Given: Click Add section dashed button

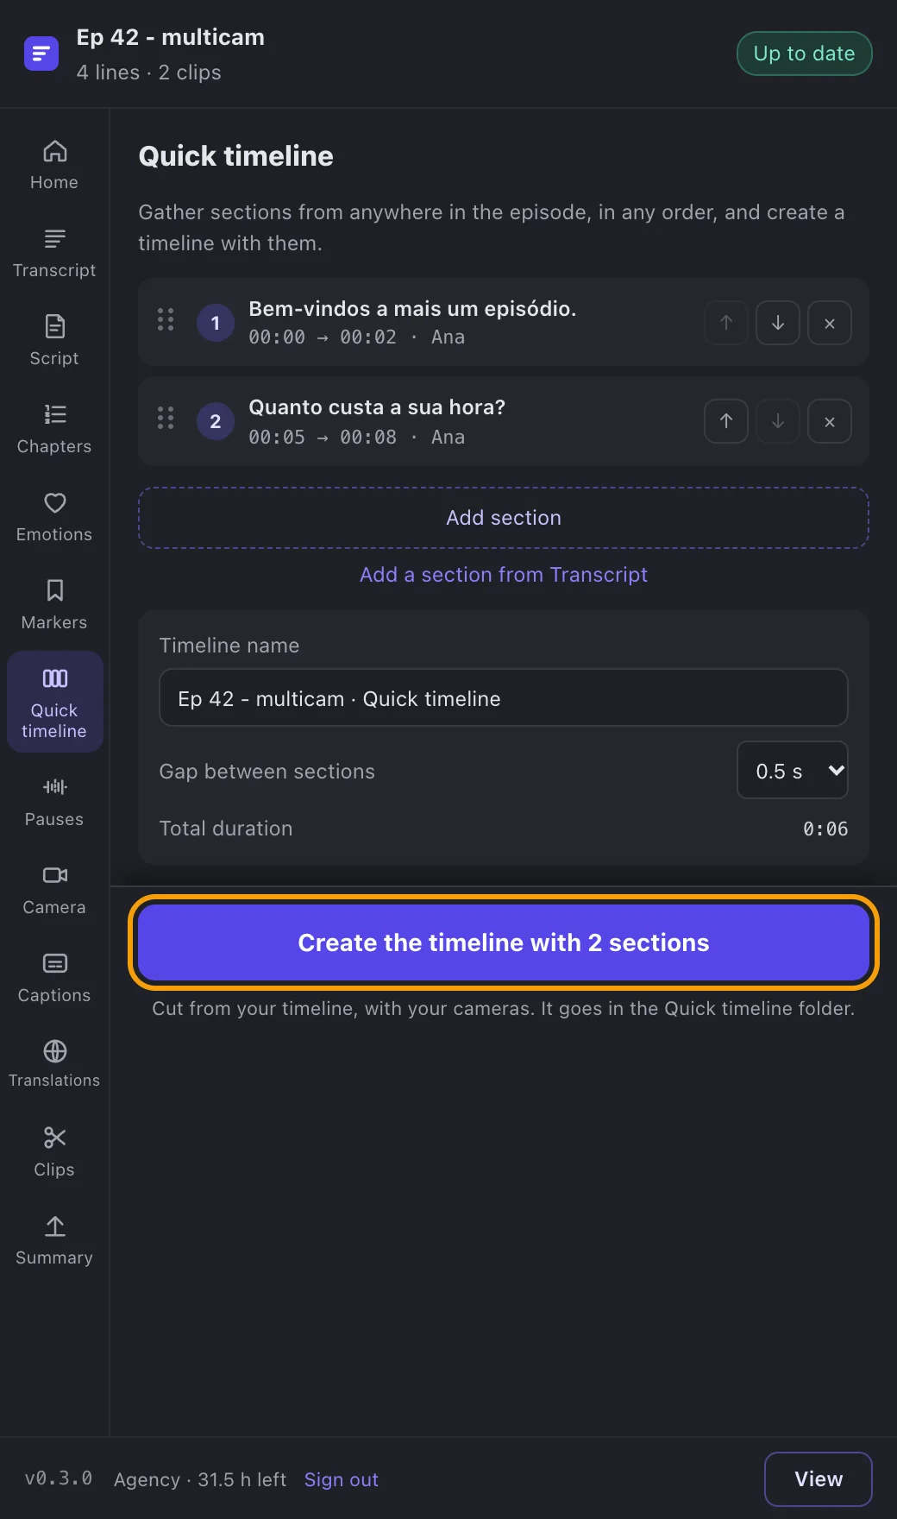Looking at the screenshot, I should tap(504, 518).
